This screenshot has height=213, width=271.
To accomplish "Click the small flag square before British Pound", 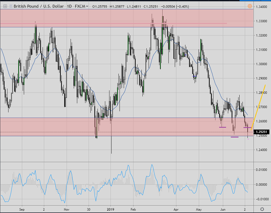I will (11, 6).
